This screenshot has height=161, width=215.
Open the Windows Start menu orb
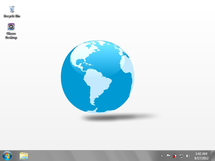click(x=7, y=156)
